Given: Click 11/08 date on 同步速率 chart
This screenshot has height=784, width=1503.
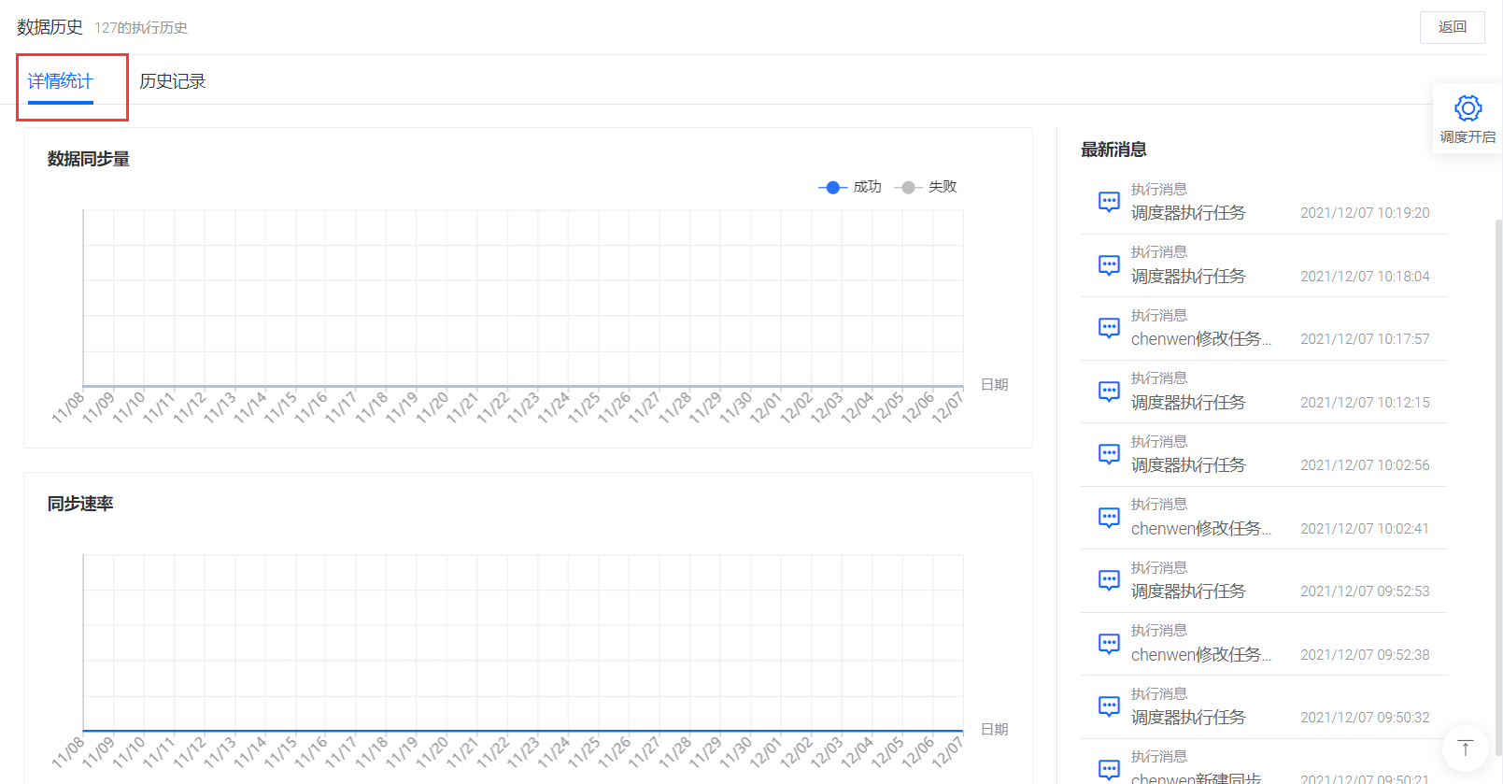Looking at the screenshot, I should pyautogui.click(x=68, y=751).
